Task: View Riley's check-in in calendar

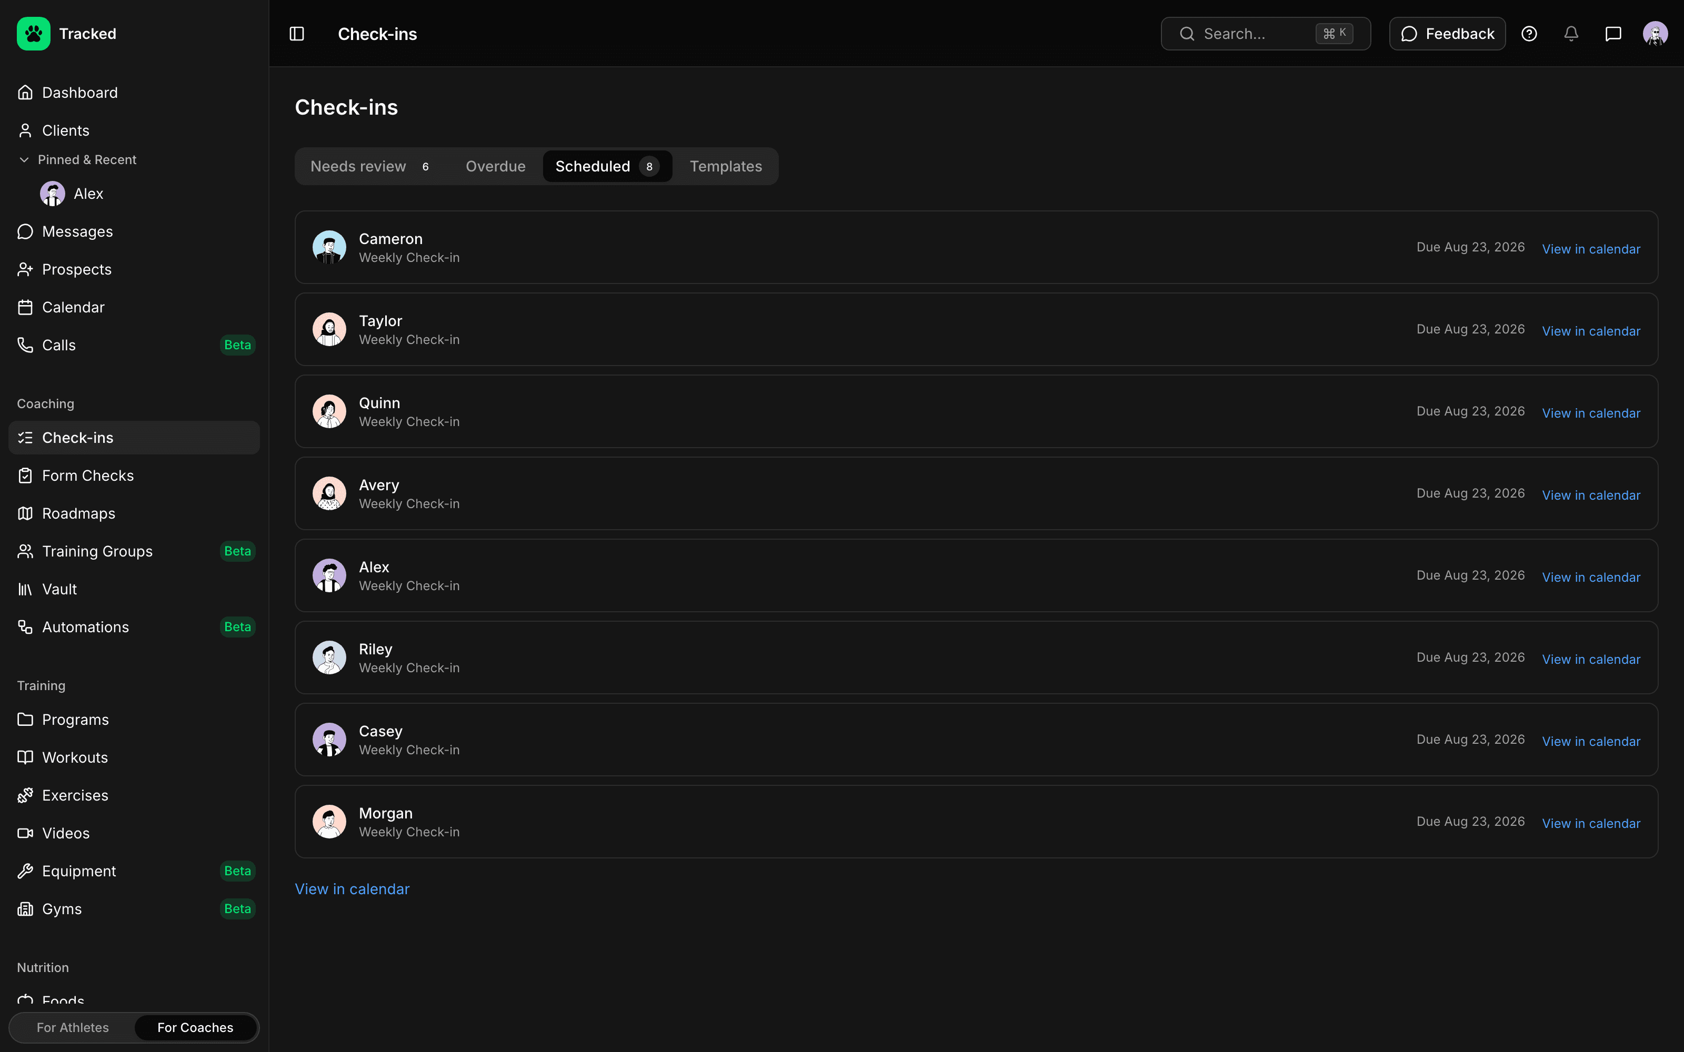Action: pyautogui.click(x=1591, y=660)
